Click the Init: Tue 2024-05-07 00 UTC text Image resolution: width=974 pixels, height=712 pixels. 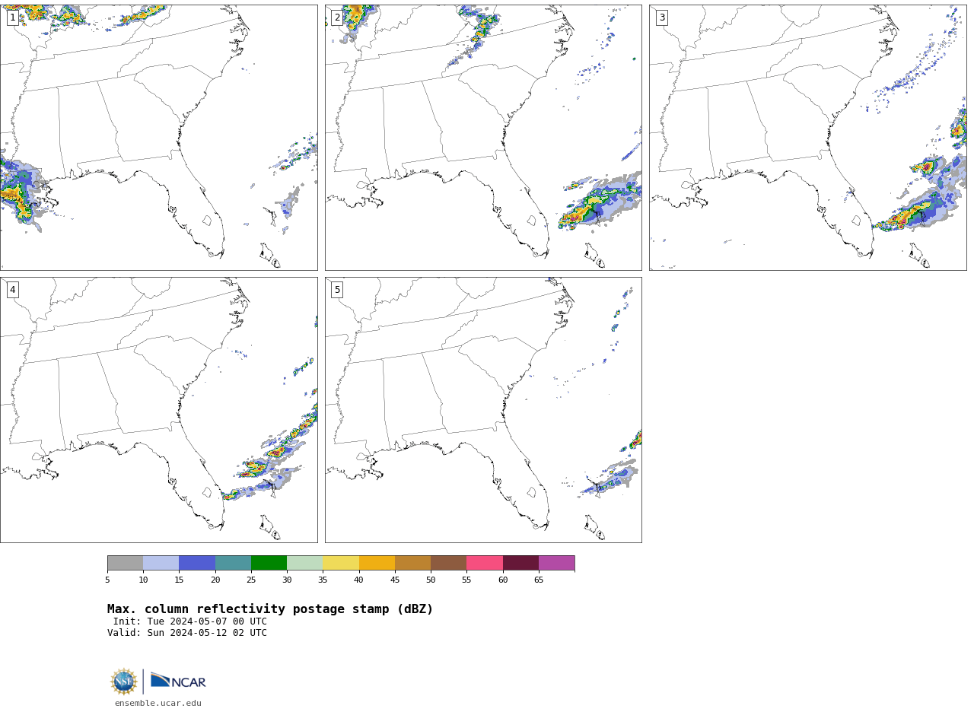point(190,621)
